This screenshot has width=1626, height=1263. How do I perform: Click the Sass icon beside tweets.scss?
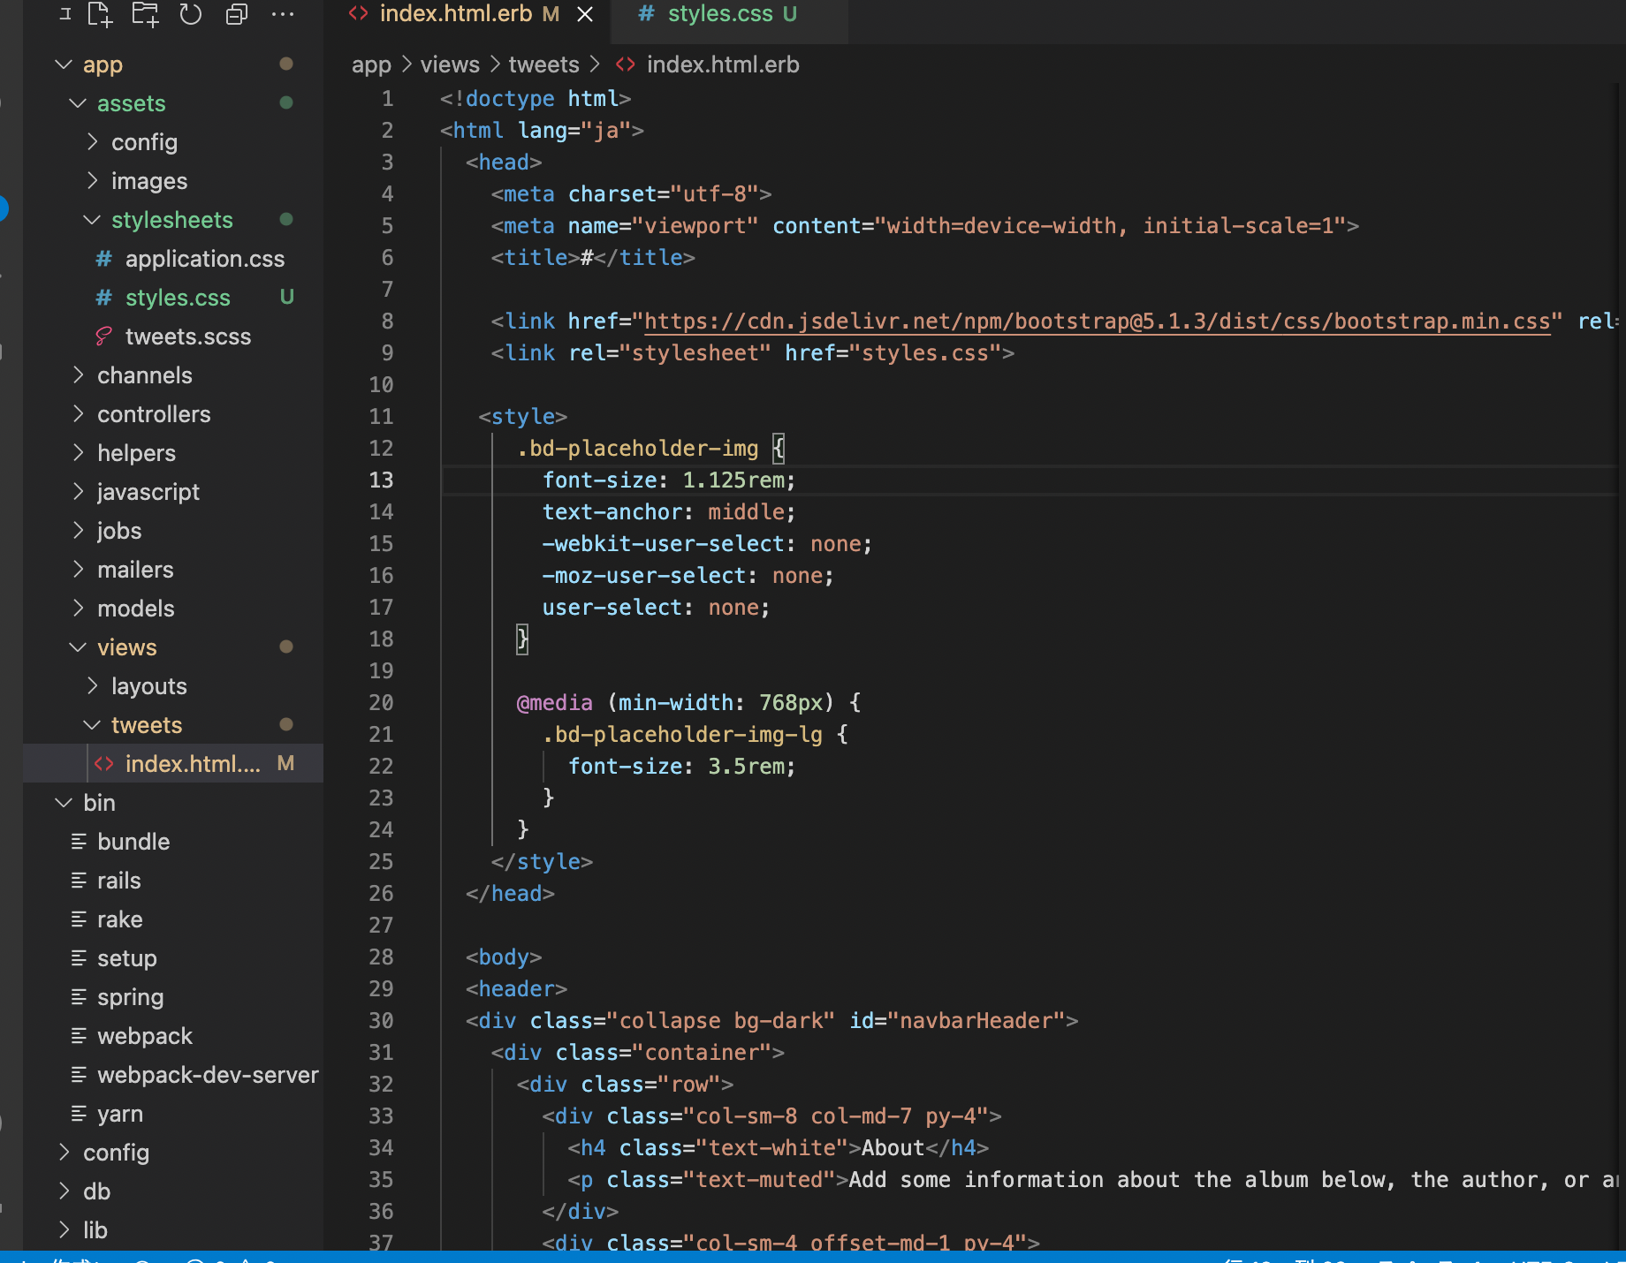tap(104, 337)
